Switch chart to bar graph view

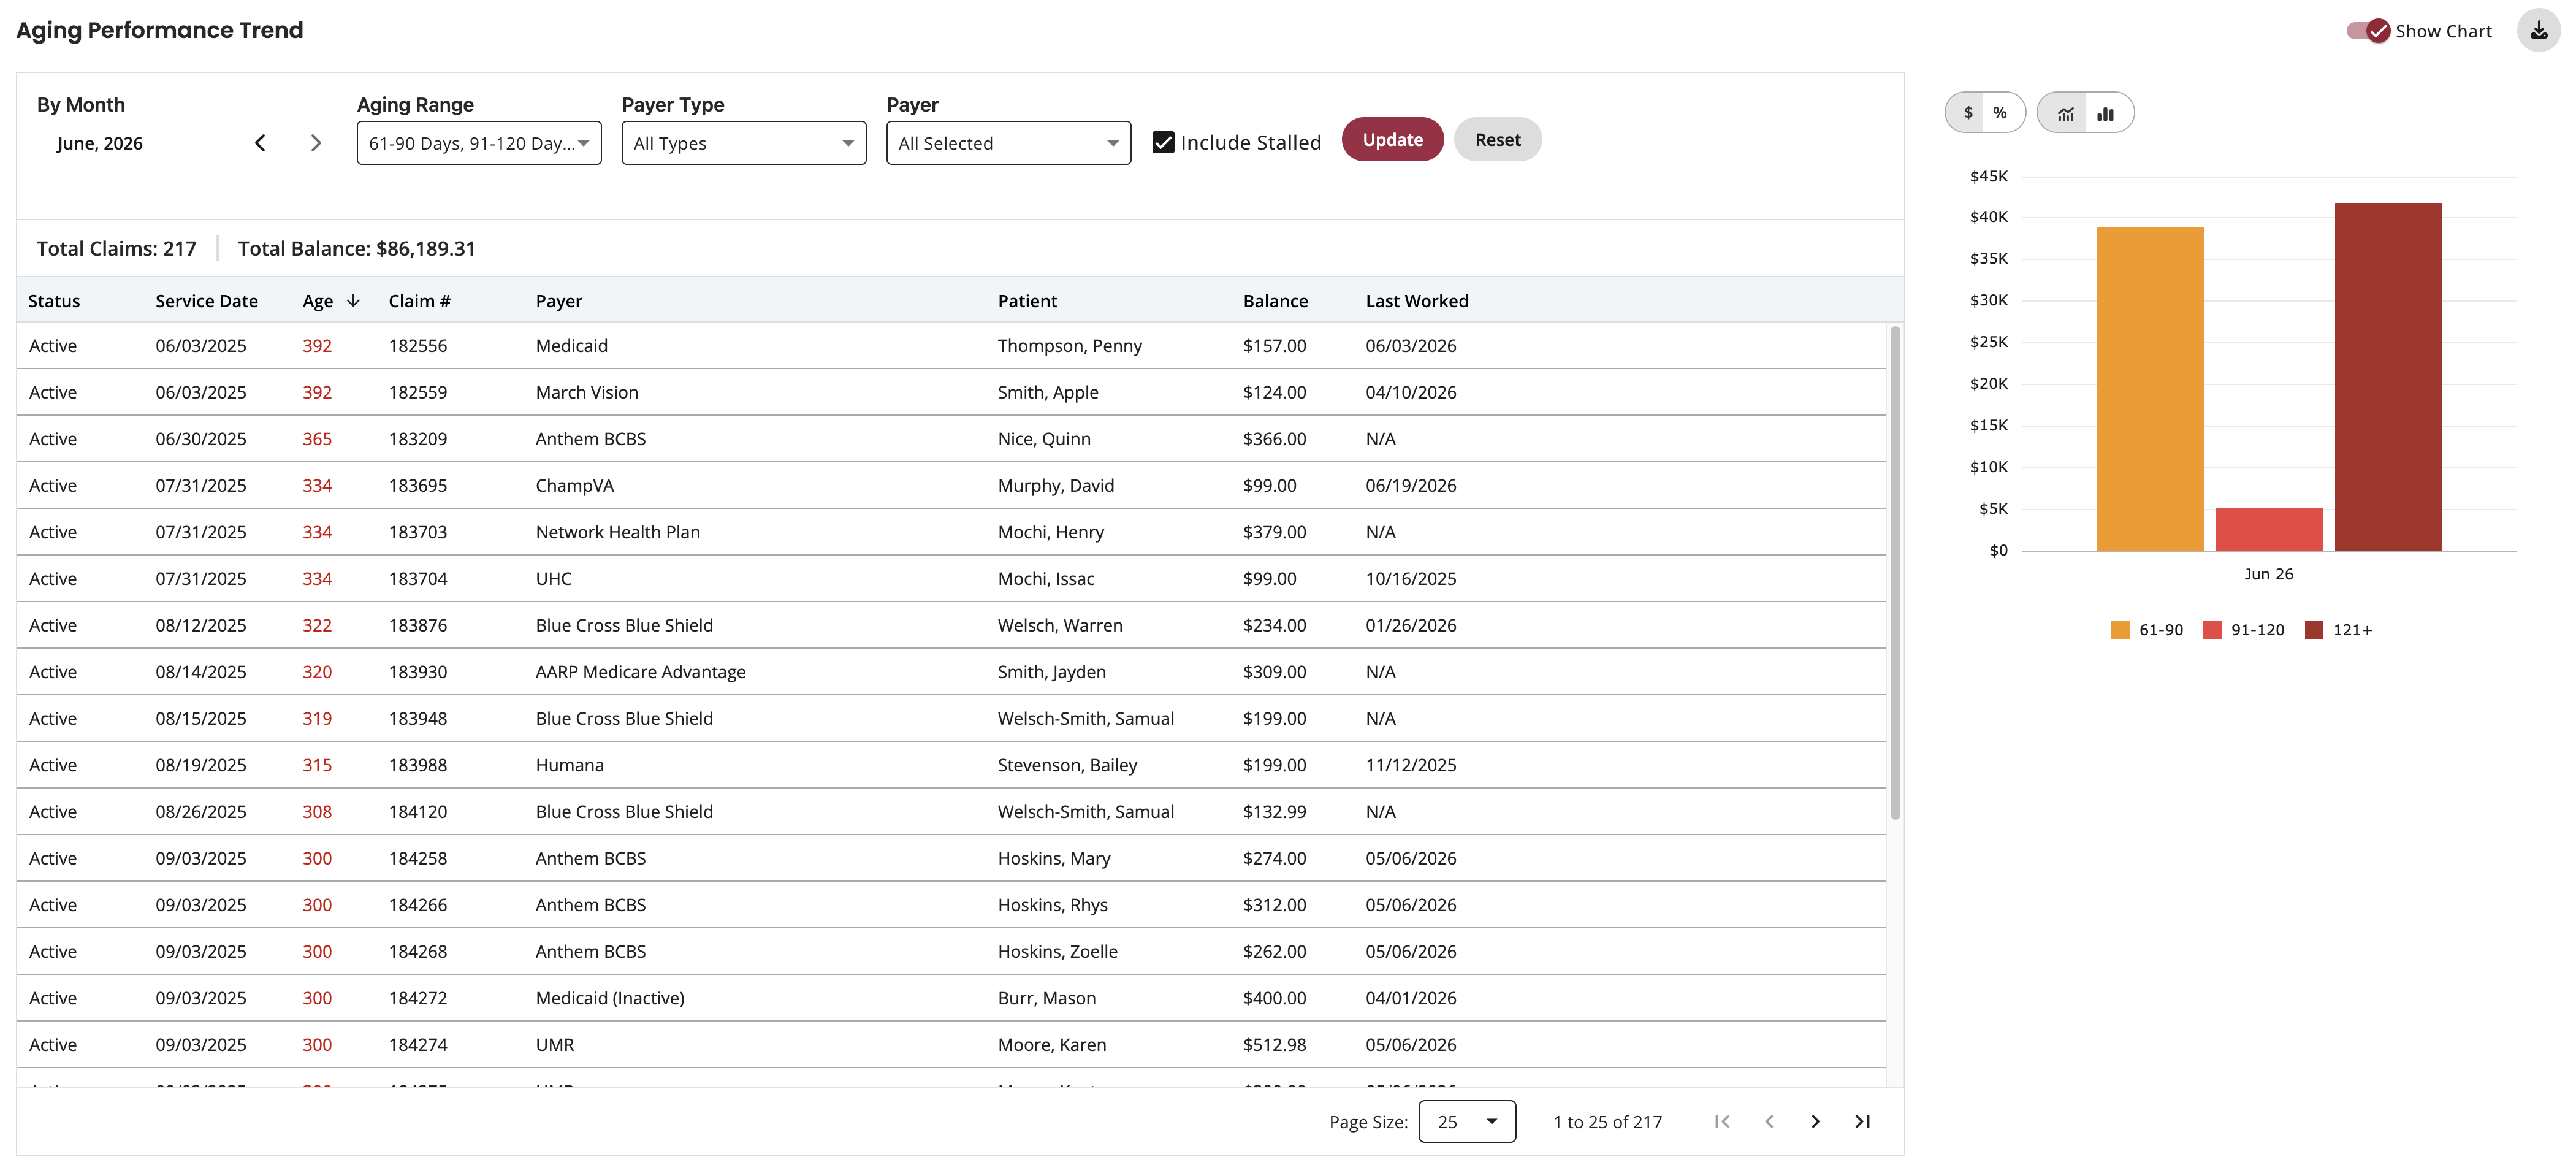(x=2106, y=113)
